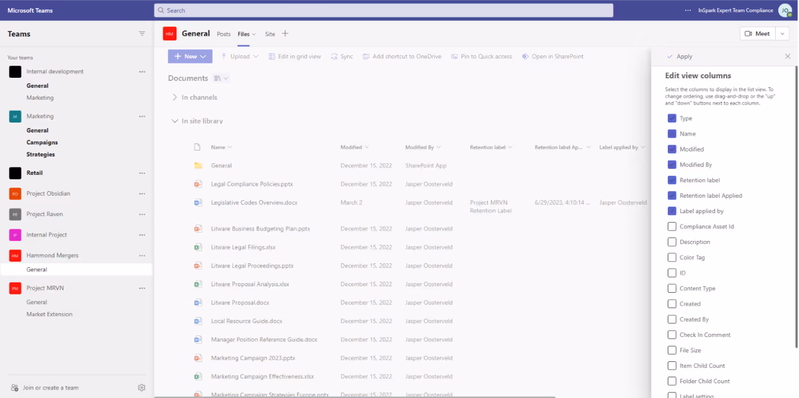Open the Name column header dropdown
The image size is (799, 398).
[x=221, y=147]
